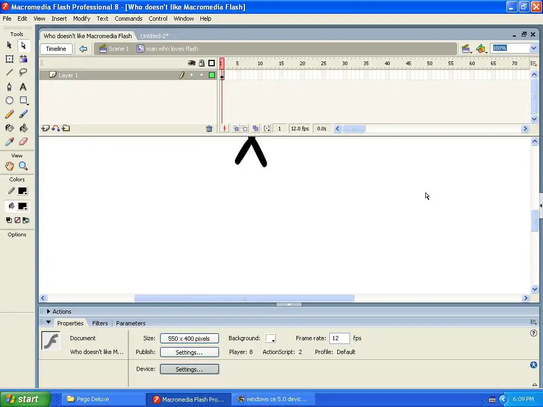Choose the Brush tool

pos(23,114)
